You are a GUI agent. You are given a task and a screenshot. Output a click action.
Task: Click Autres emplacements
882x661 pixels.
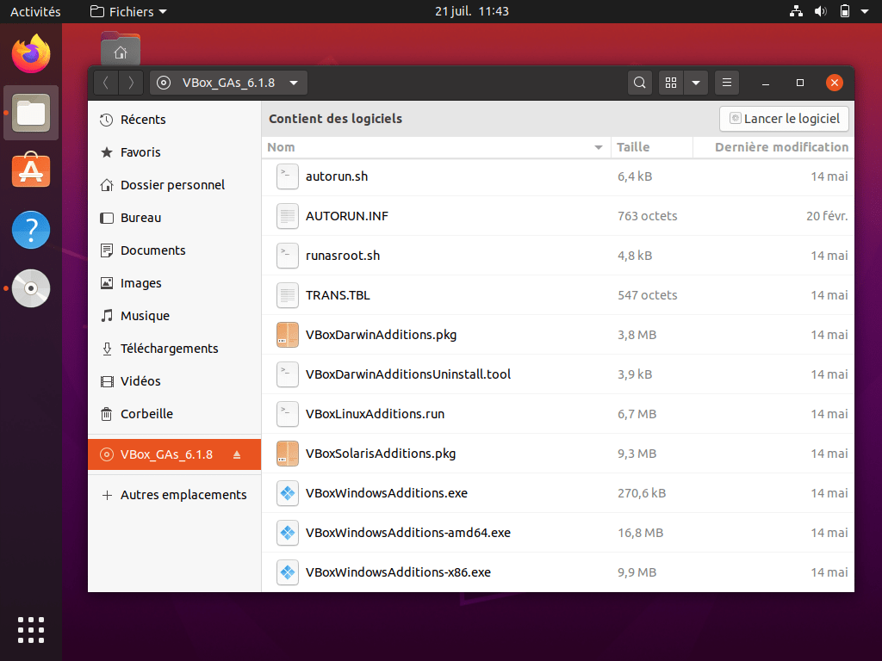[174, 495]
